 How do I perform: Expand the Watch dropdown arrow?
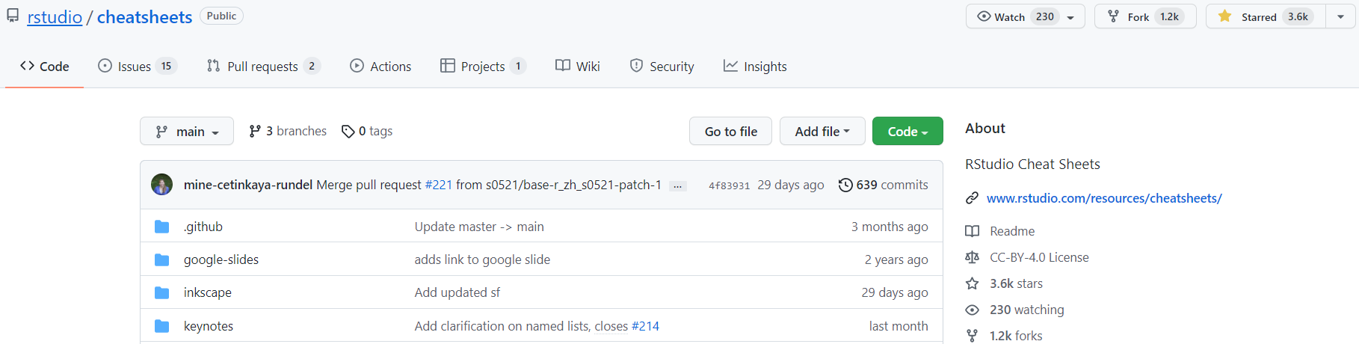pyautogui.click(x=1071, y=17)
